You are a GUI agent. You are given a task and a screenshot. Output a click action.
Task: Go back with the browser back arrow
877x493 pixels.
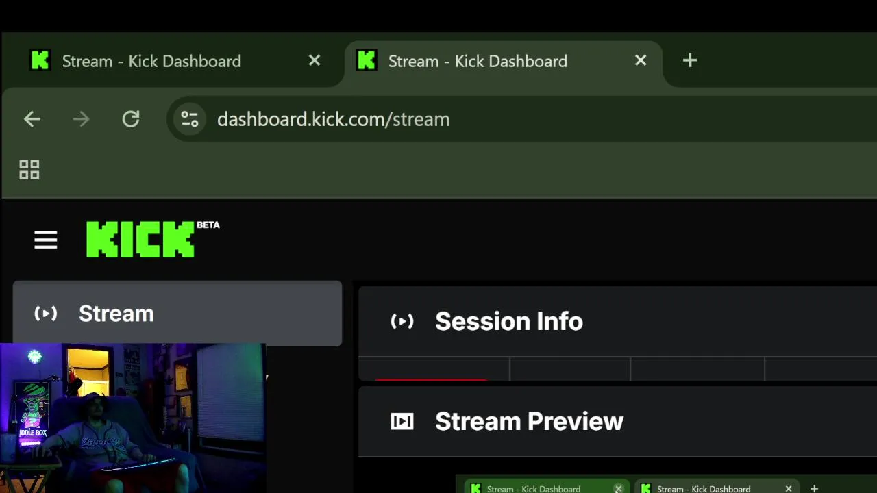pyautogui.click(x=32, y=119)
